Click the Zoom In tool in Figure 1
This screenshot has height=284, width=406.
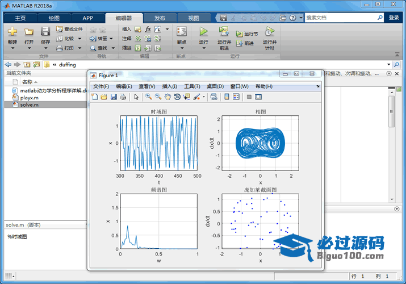149,97
